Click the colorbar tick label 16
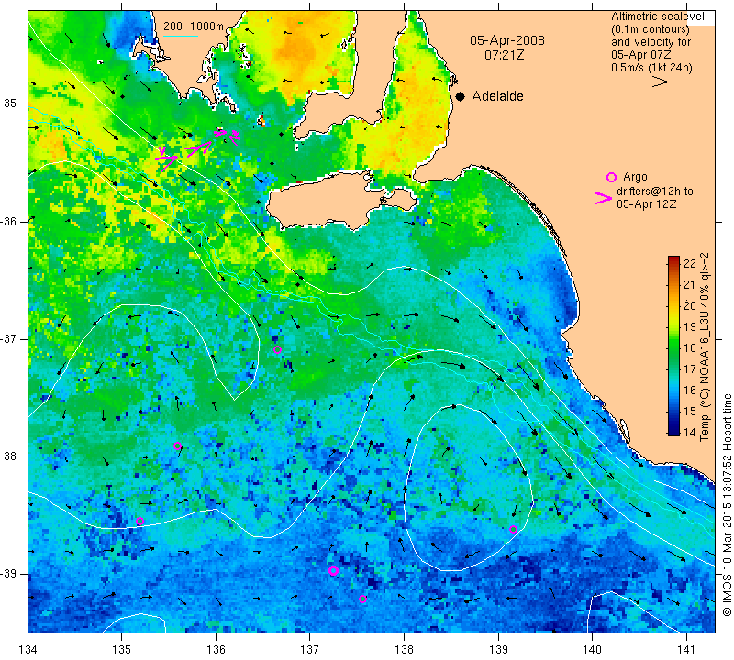The height and width of the screenshot is (660, 734). [690, 390]
